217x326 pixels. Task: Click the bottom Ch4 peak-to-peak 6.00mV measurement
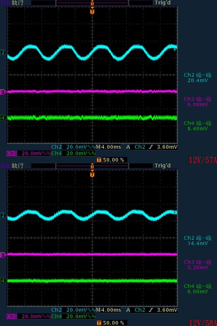198,289
